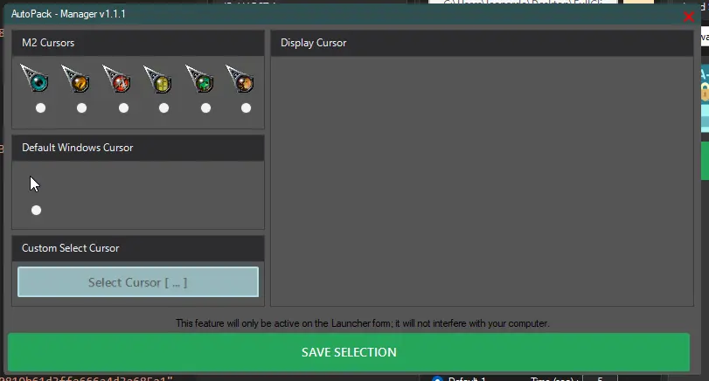Open the Select Cursor [...] file picker

[138, 282]
